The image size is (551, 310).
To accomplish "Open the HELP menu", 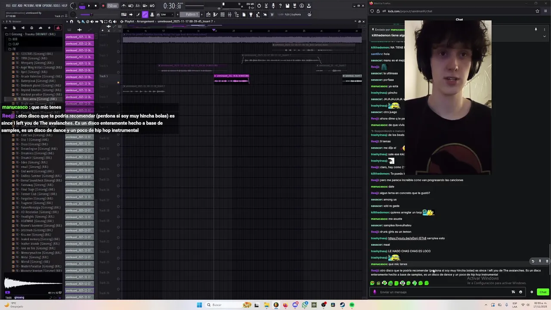I will [65, 6].
